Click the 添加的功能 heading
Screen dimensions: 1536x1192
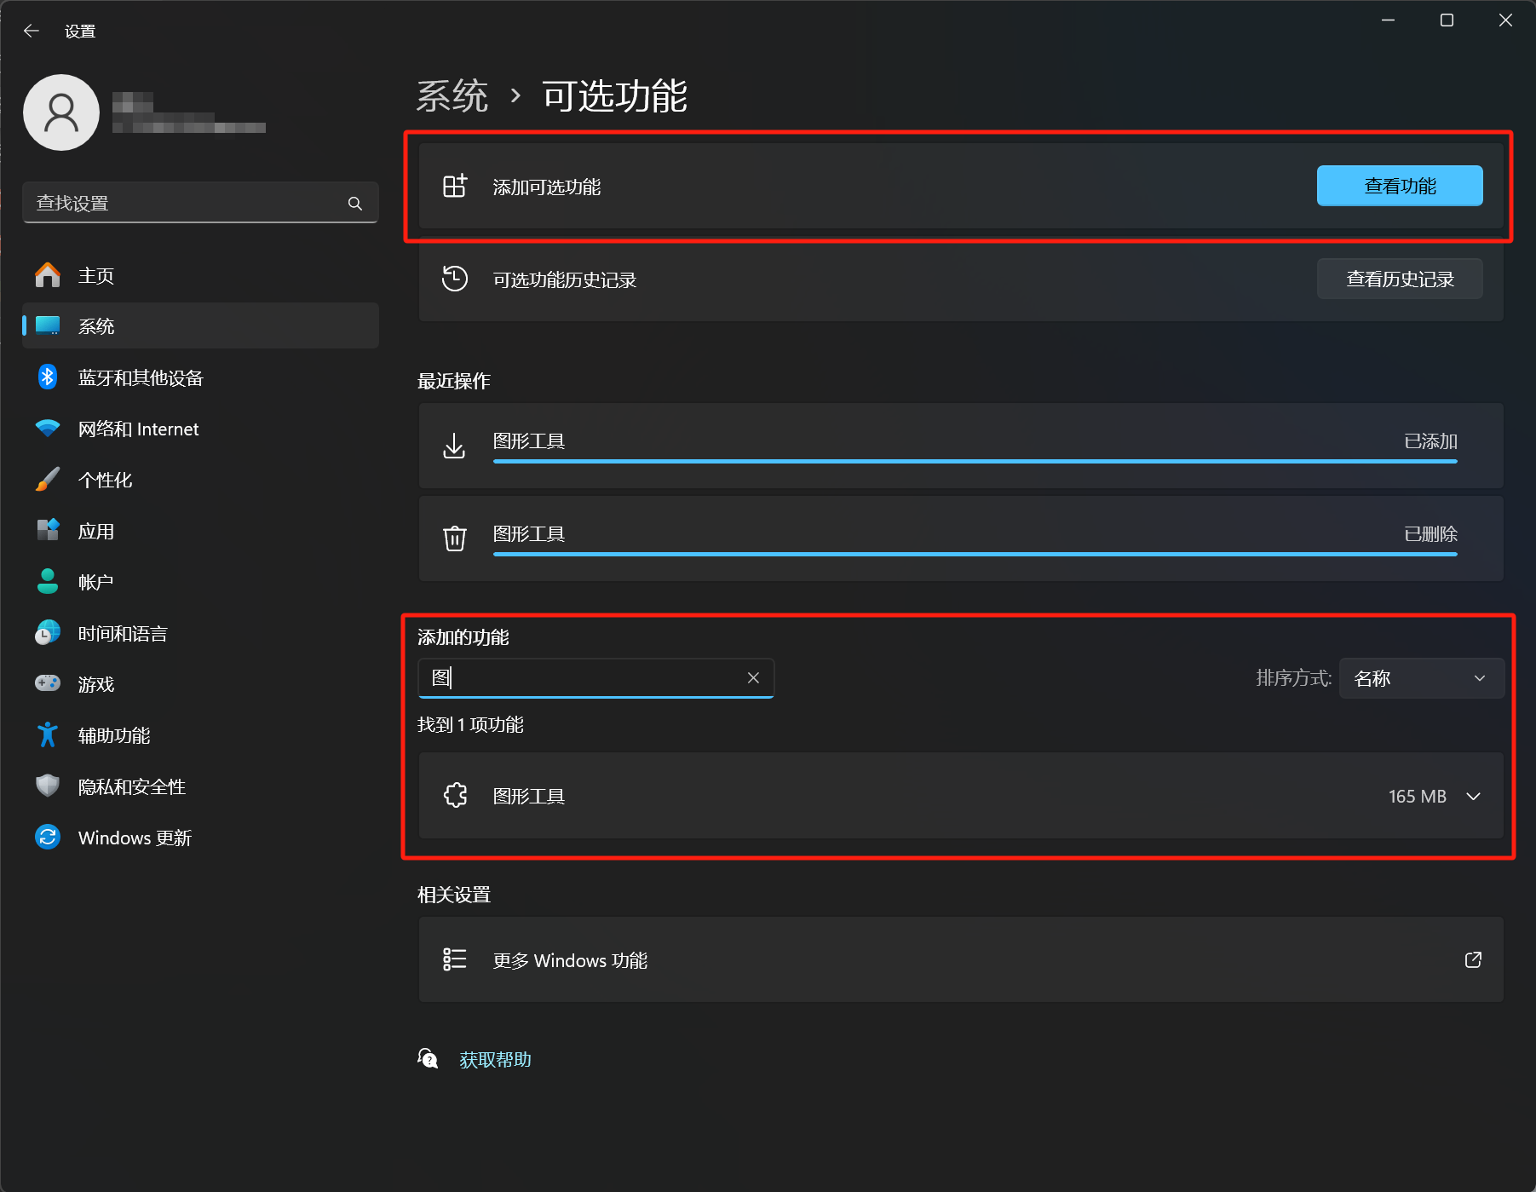[x=463, y=637]
